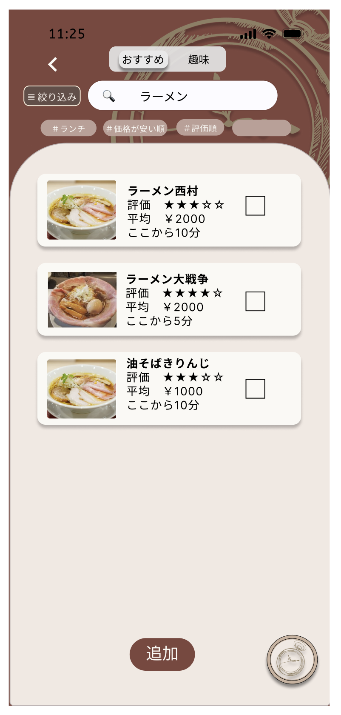The height and width of the screenshot is (715, 341).
Task: Tap the cellular signal bars icon
Action: (x=248, y=34)
